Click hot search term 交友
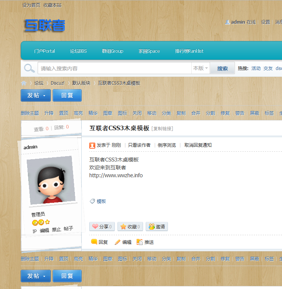The width and height of the screenshot is (282, 289). (268, 68)
